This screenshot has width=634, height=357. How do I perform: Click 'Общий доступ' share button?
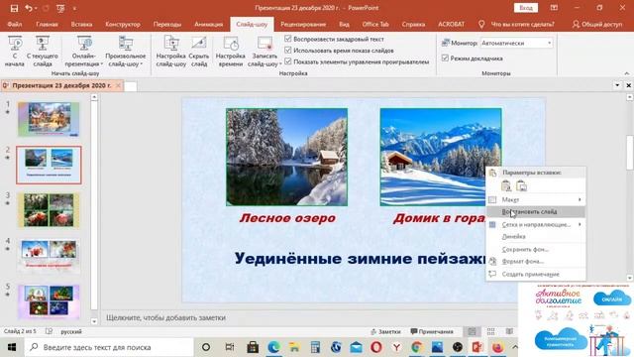(x=597, y=24)
